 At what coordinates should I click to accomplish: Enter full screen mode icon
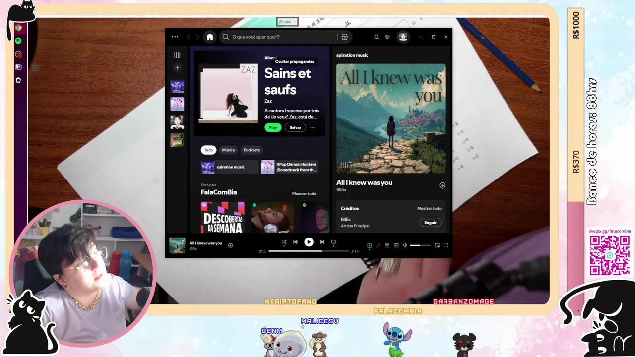click(x=445, y=245)
